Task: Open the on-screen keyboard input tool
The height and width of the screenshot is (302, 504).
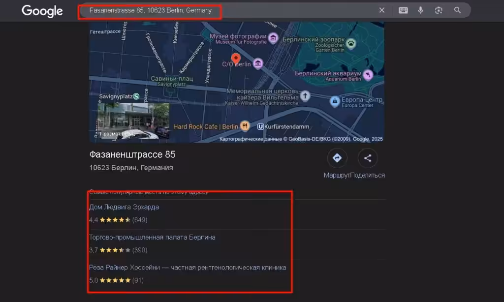Action: point(403,10)
